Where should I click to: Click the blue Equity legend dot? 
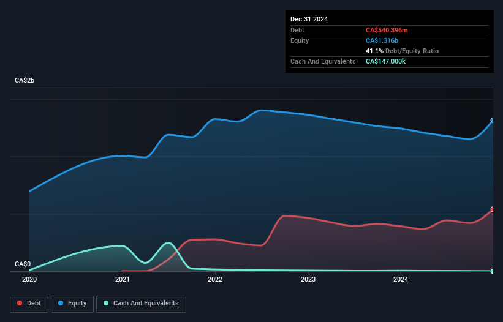[61, 303]
